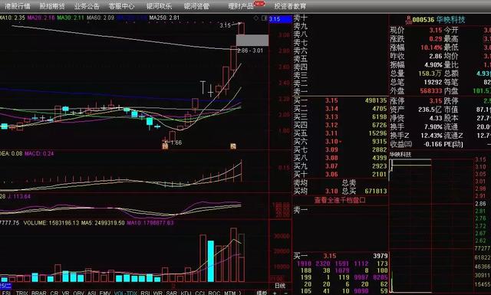Click the diamond icon above the price axis

256,18
